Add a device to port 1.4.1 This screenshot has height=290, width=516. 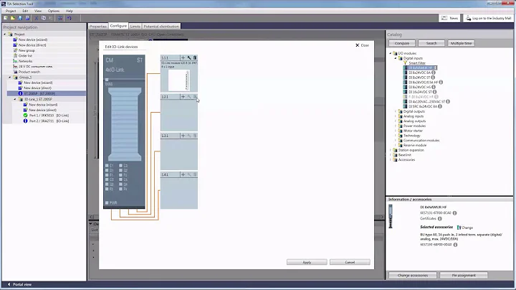pos(183,174)
